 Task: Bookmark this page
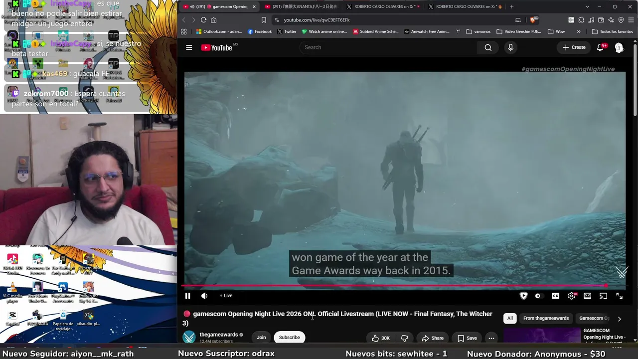(x=264, y=20)
